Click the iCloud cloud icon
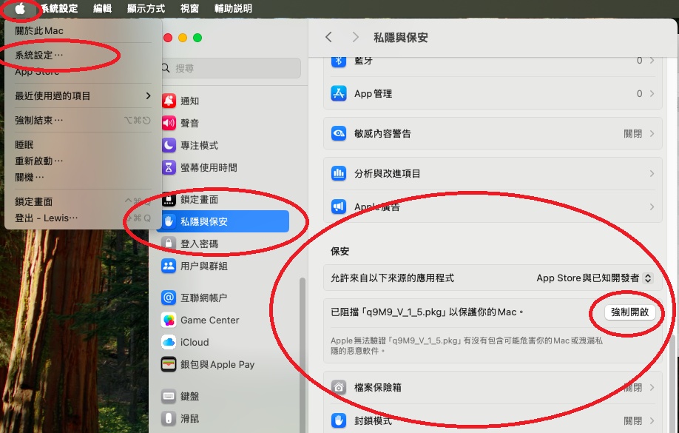The image size is (679, 433). point(169,342)
